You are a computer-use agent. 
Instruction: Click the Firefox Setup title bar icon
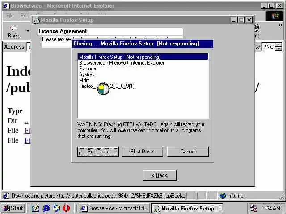tap(36, 20)
